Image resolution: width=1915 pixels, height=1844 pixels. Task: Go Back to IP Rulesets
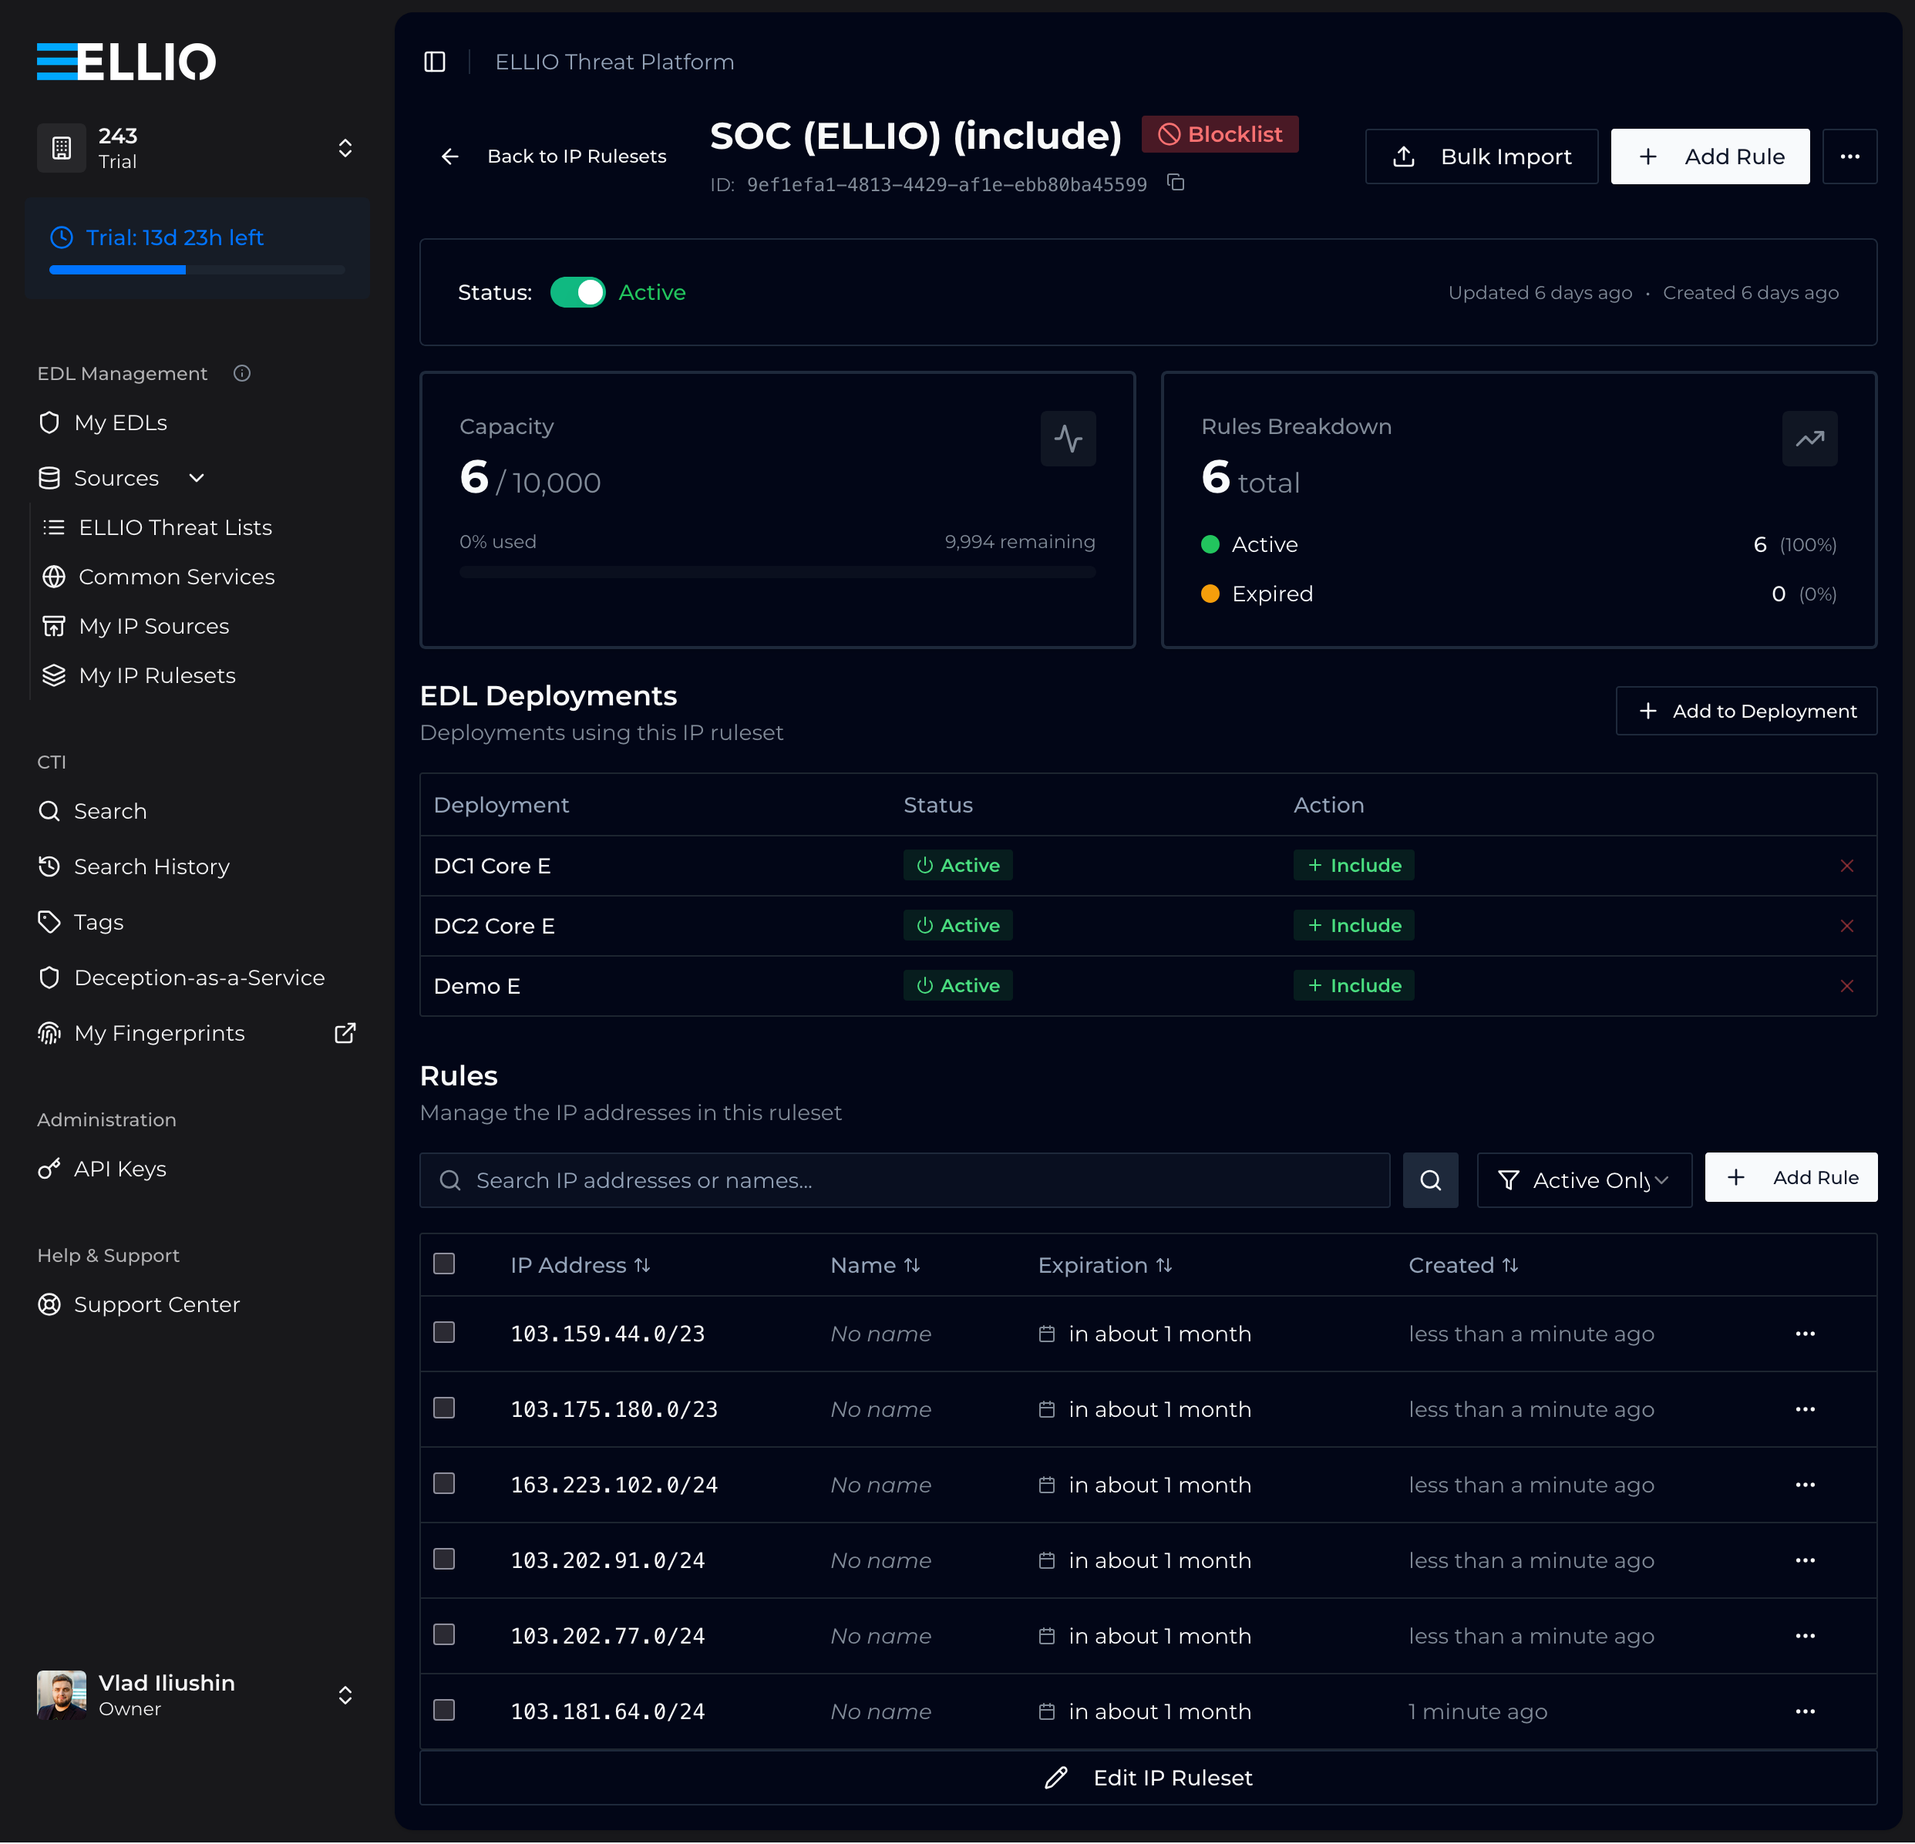point(554,156)
